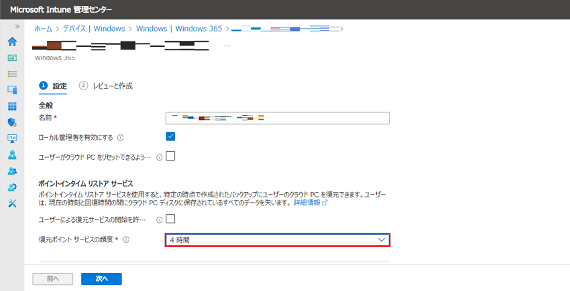Open the Home icon in sidebar

(12, 41)
